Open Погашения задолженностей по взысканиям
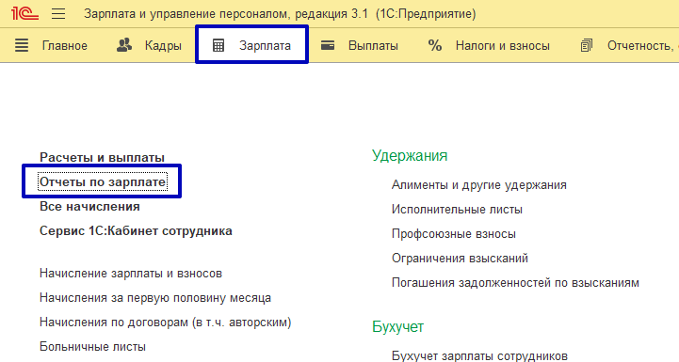 [x=515, y=283]
